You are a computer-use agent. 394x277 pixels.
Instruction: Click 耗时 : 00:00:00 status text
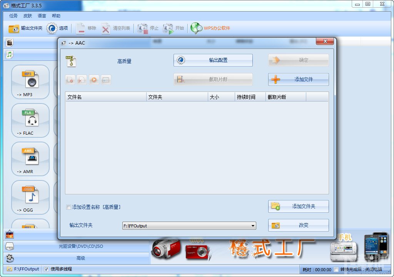point(317,270)
